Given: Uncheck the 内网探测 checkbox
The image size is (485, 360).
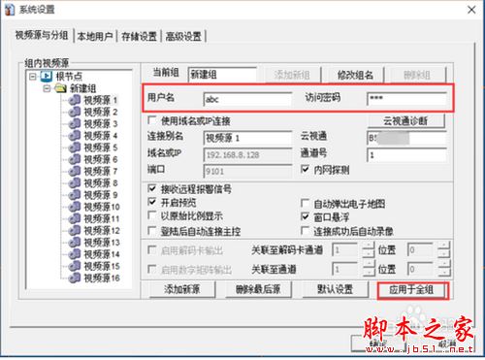Looking at the screenshot, I should click(305, 169).
